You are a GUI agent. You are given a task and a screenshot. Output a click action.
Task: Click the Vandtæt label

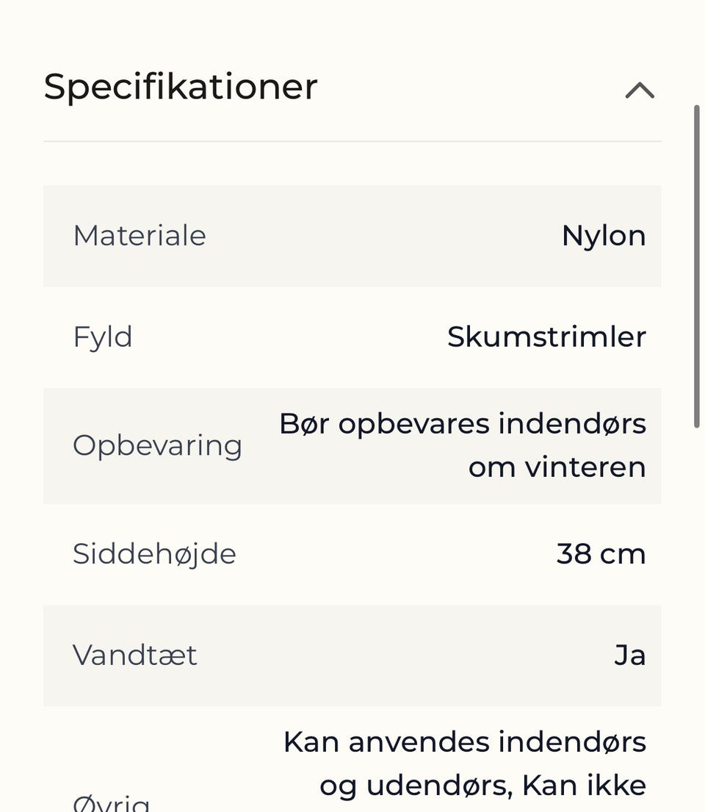coord(135,655)
